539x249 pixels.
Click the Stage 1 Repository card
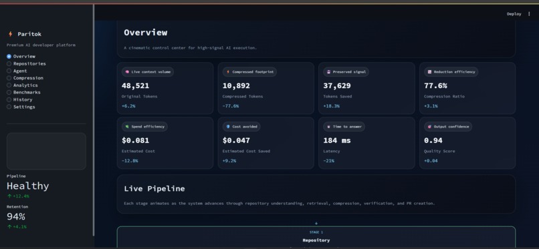tap(316, 238)
